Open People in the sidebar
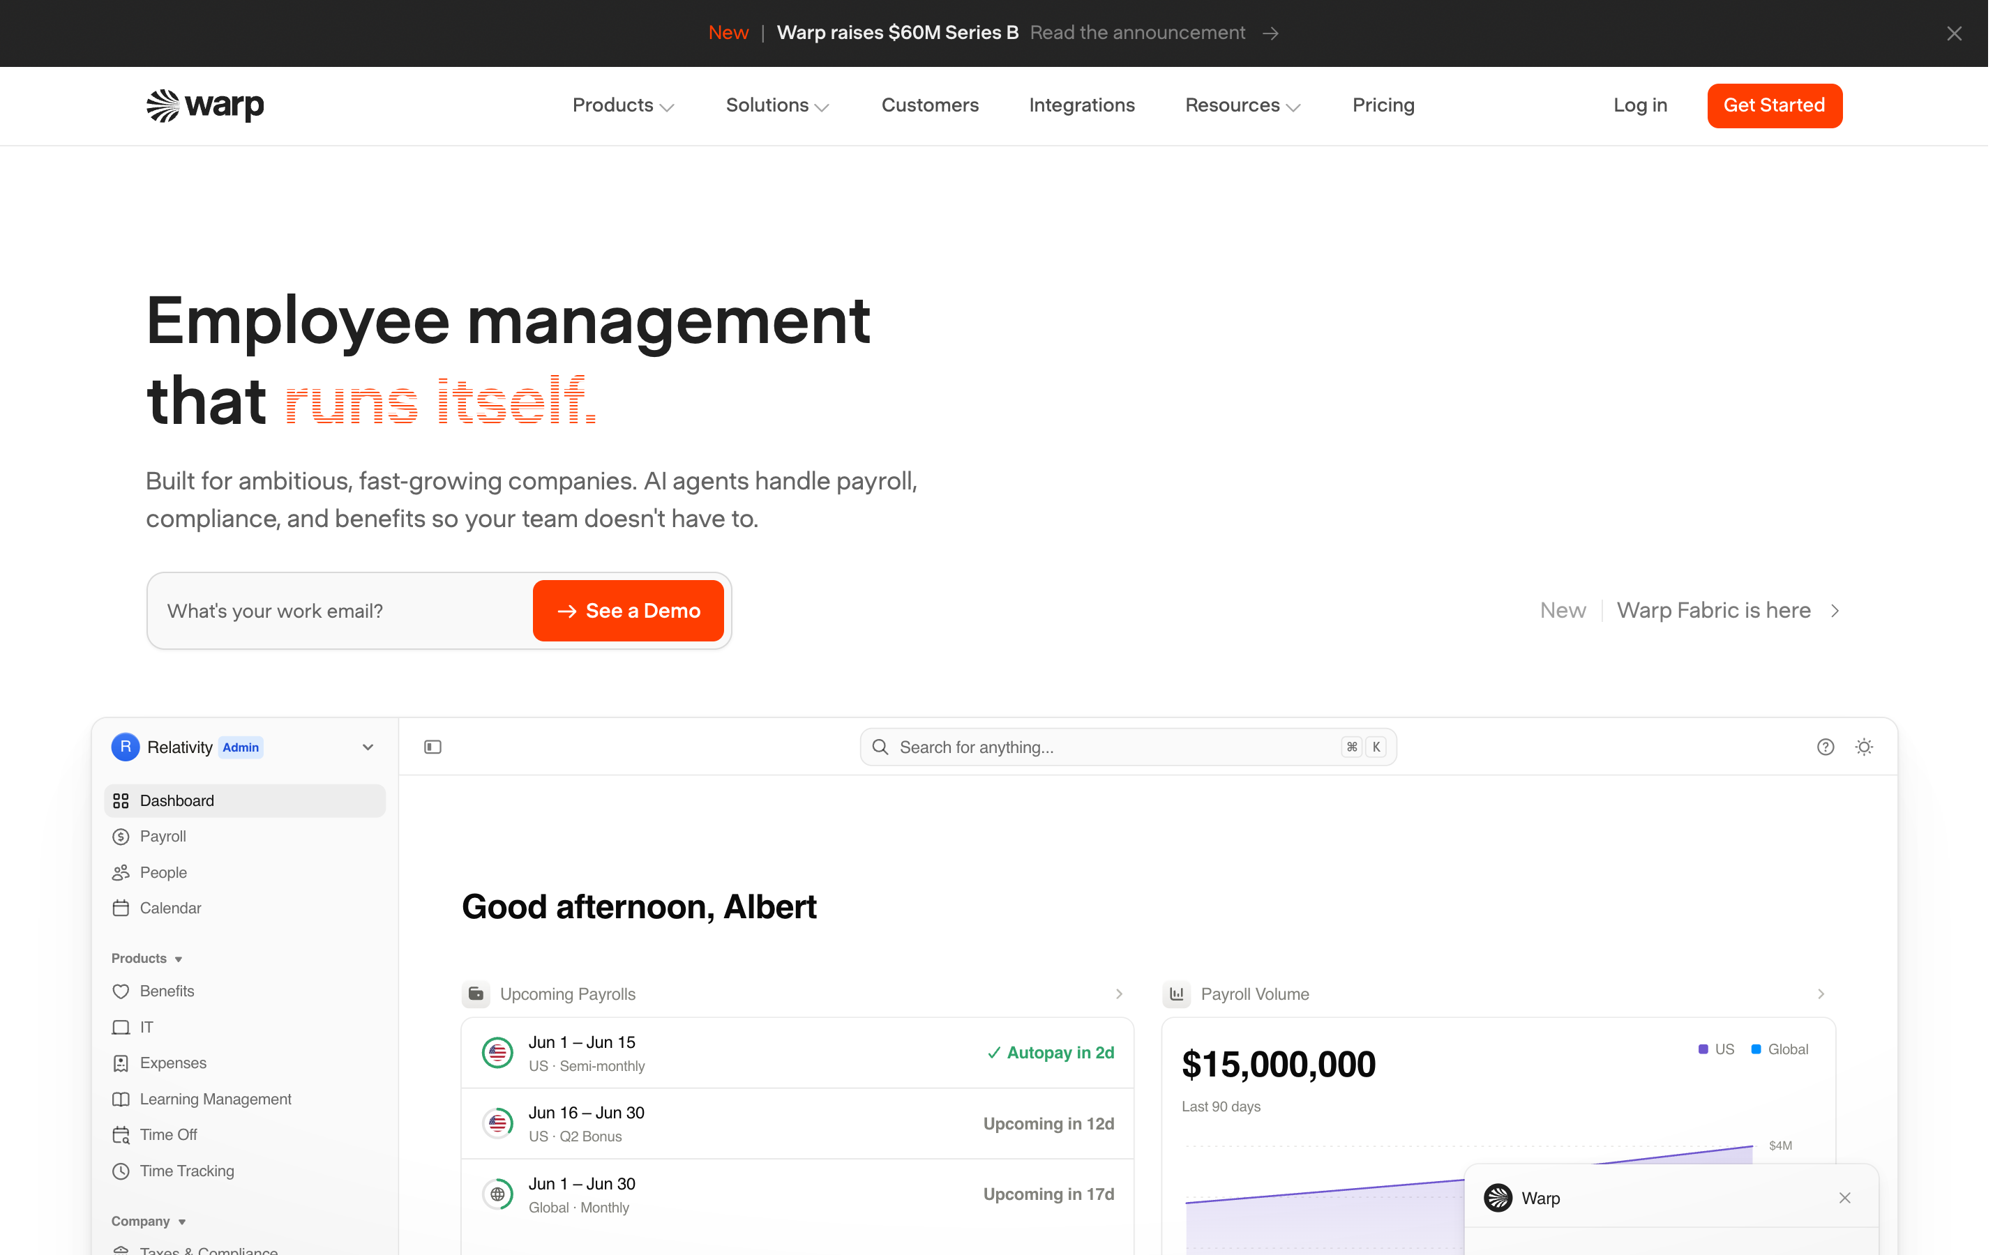2009x1255 pixels. [245, 872]
